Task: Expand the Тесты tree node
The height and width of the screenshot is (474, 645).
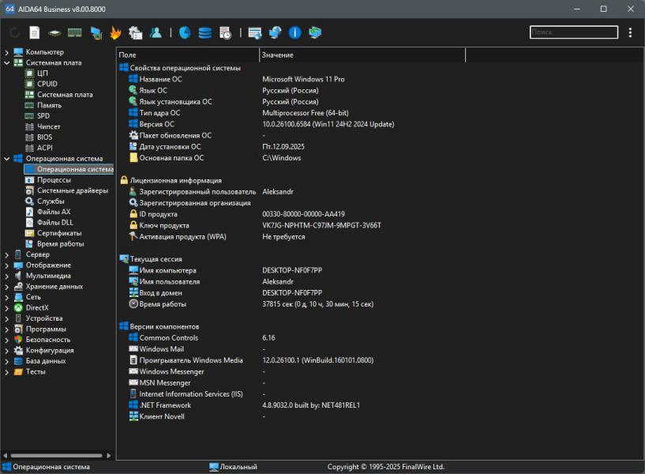Action: tap(7, 371)
